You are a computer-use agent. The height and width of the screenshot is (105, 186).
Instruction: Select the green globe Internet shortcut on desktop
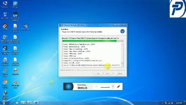(x=5, y=95)
